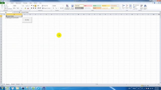161x90 pixels.
Task: Switch to the Formulas tab
Action: pyautogui.click(x=25, y=3)
